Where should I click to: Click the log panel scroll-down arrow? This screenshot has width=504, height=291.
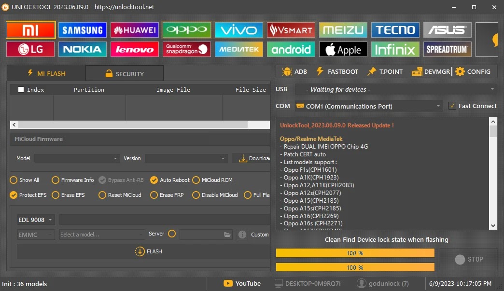pyautogui.click(x=493, y=226)
